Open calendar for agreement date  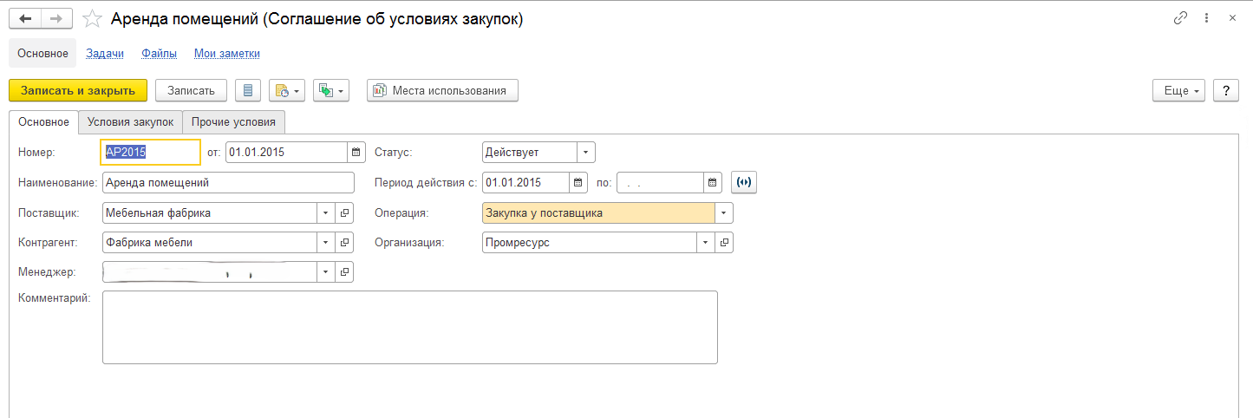tap(356, 153)
